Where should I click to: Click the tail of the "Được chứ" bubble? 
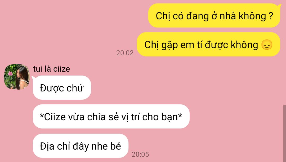point(34,78)
